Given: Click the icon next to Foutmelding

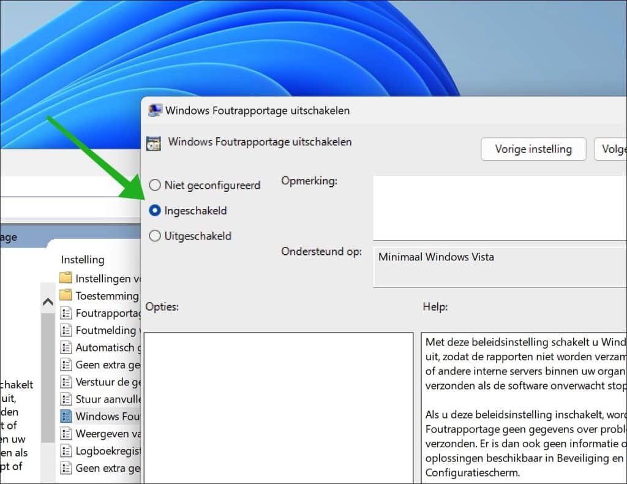Looking at the screenshot, I should click(x=66, y=330).
